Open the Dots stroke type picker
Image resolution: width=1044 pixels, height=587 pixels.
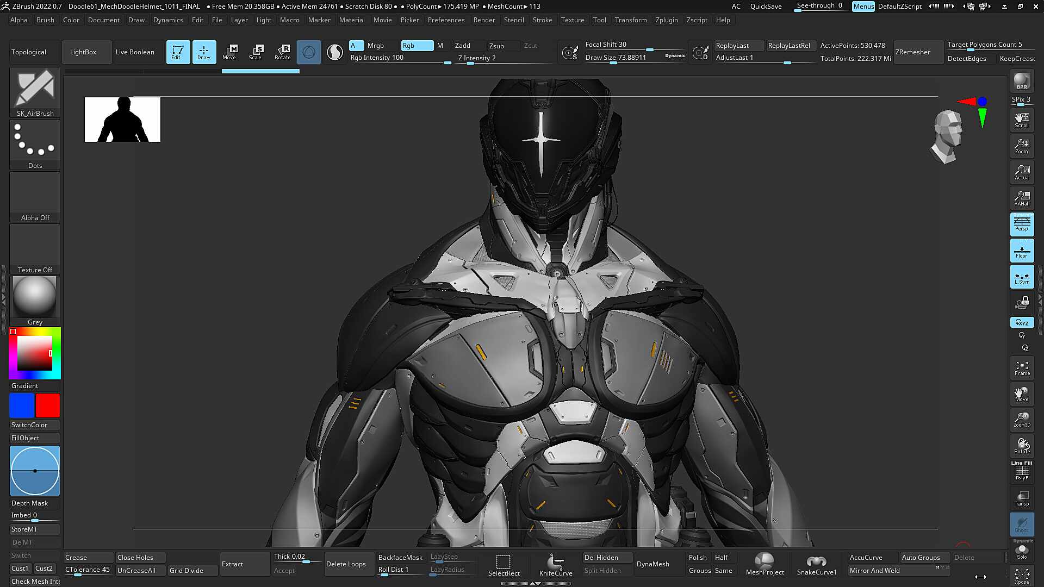(x=35, y=145)
